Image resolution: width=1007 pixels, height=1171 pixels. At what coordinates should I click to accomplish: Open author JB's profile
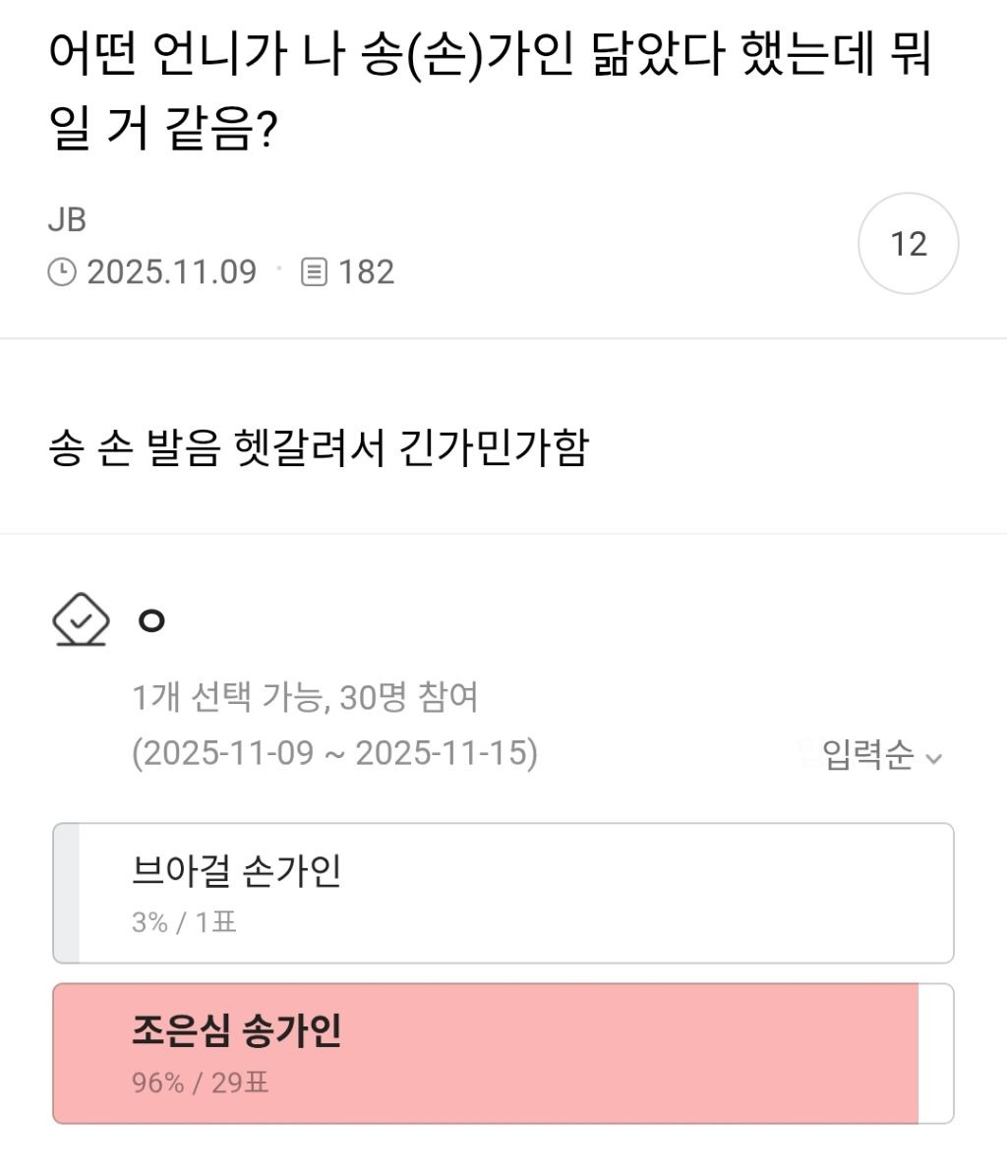(67, 219)
